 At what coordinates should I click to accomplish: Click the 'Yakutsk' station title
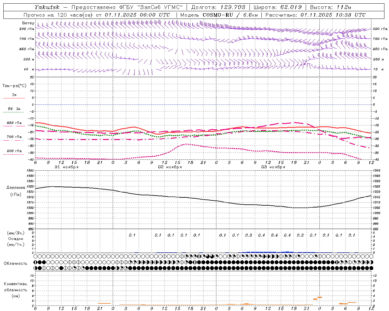click(x=47, y=7)
